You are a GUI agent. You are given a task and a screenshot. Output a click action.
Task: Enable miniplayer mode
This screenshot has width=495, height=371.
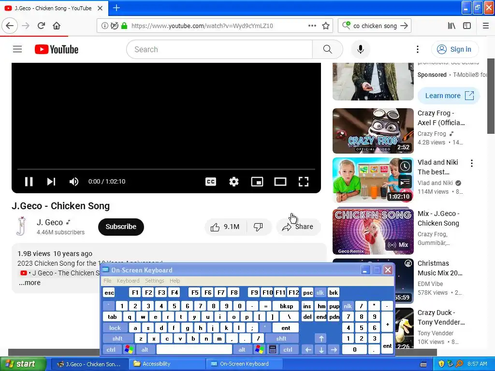[x=257, y=182]
